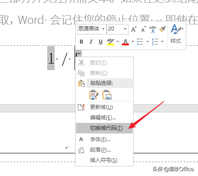Open 字体(F)... Font dialog
This screenshot has height=176, width=198.
[104, 139]
